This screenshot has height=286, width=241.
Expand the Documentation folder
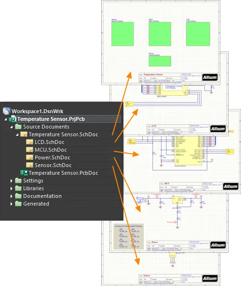point(11,196)
